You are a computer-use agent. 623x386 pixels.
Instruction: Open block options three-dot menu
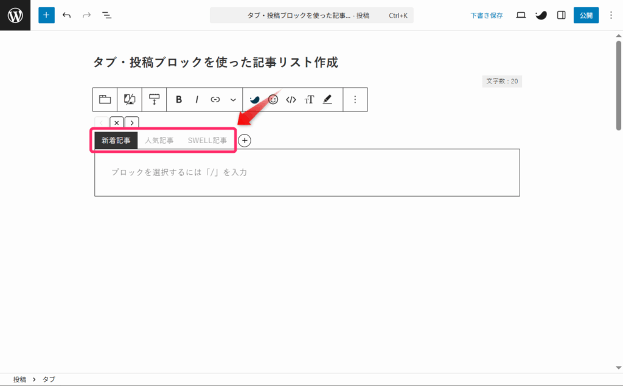[355, 99]
